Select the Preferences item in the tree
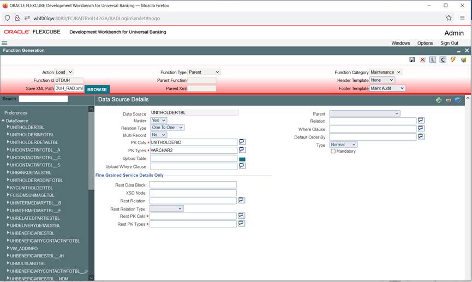Viewport: 472px width, 282px height. click(16, 113)
